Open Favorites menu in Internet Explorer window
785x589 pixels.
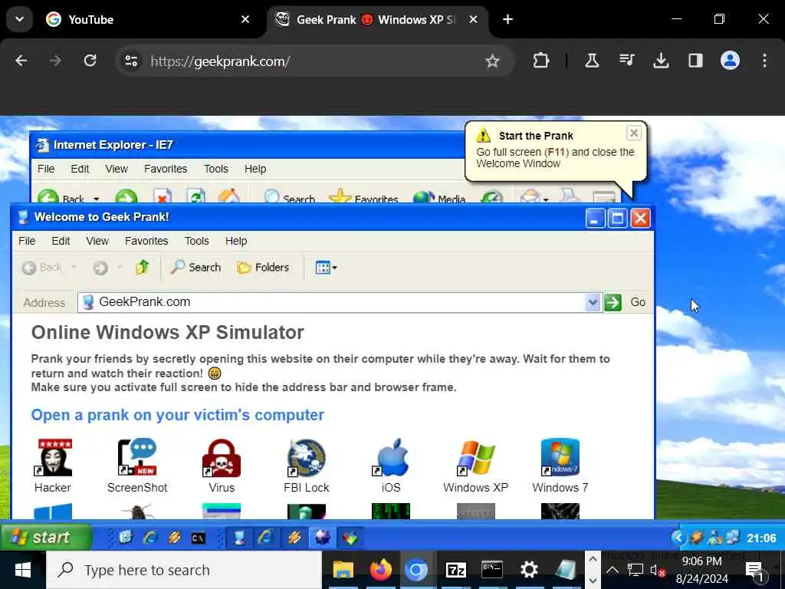pyautogui.click(x=166, y=169)
